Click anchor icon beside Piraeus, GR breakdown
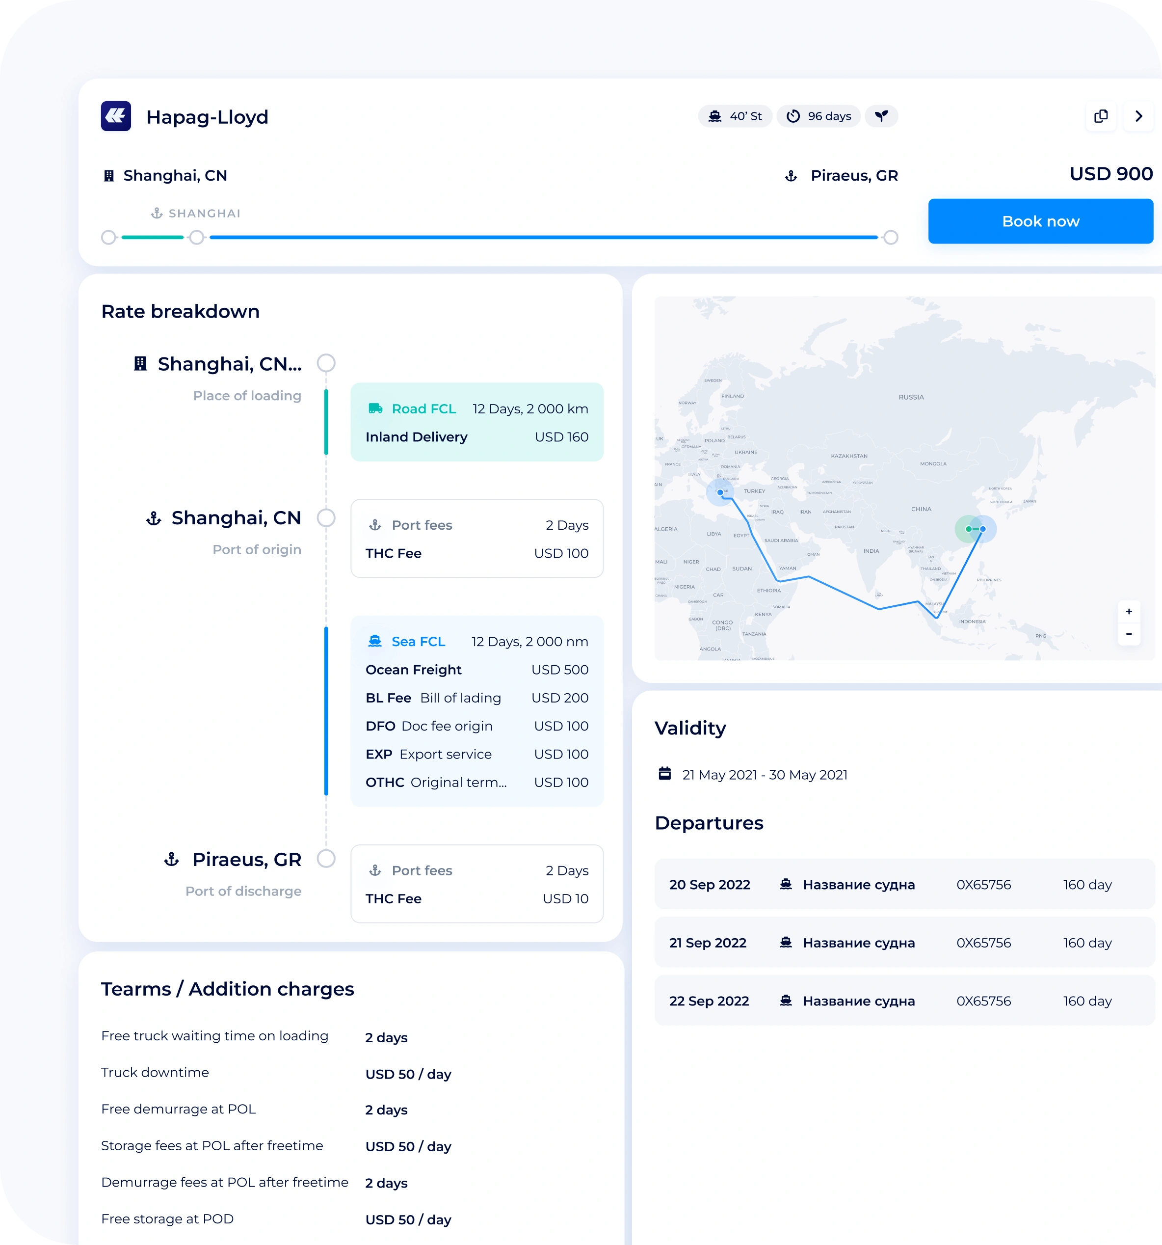This screenshot has height=1245, width=1162. 172,860
